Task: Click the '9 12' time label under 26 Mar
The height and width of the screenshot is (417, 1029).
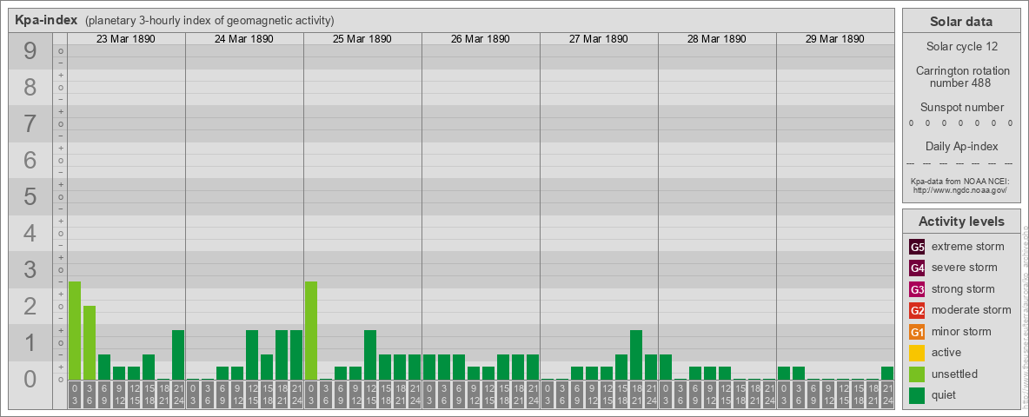Action: coord(473,395)
